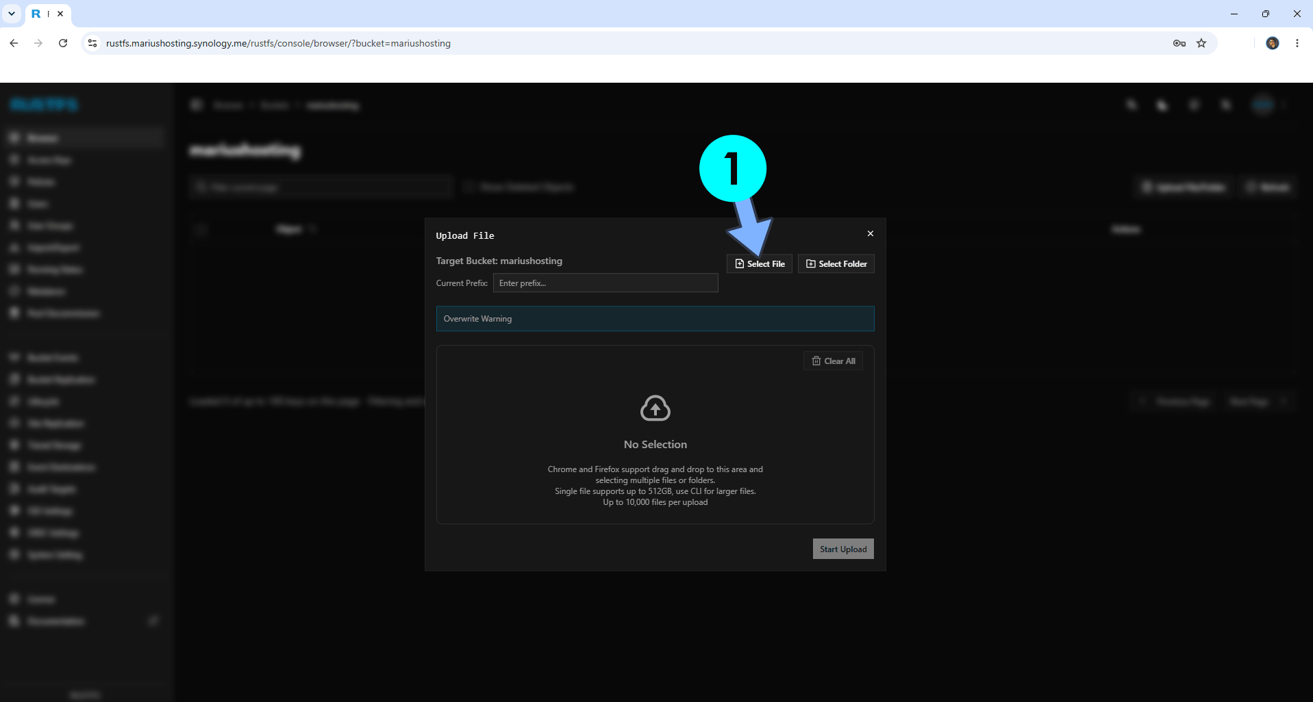
Task: Open the tab search dropdown
Action: click(x=12, y=14)
